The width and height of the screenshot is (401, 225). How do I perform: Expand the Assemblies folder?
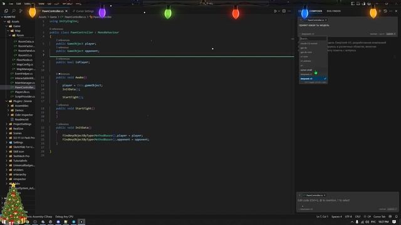pyautogui.click(x=21, y=106)
